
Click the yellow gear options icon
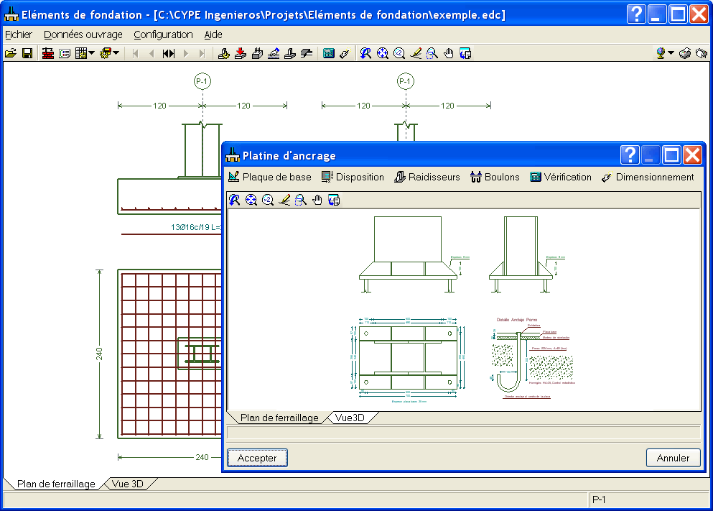coord(106,53)
